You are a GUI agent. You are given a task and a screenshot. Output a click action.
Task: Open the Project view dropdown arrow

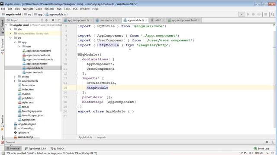coord(26,20)
